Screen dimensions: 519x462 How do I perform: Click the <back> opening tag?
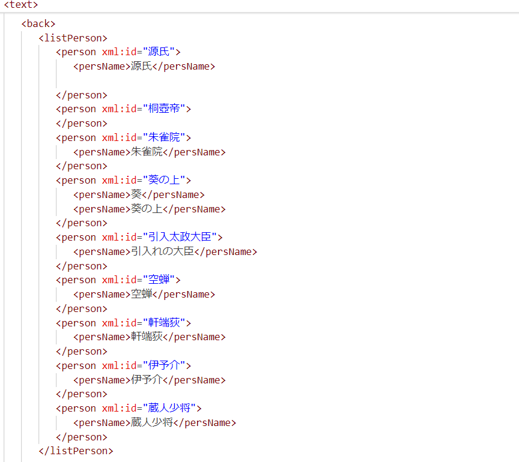click(38, 24)
